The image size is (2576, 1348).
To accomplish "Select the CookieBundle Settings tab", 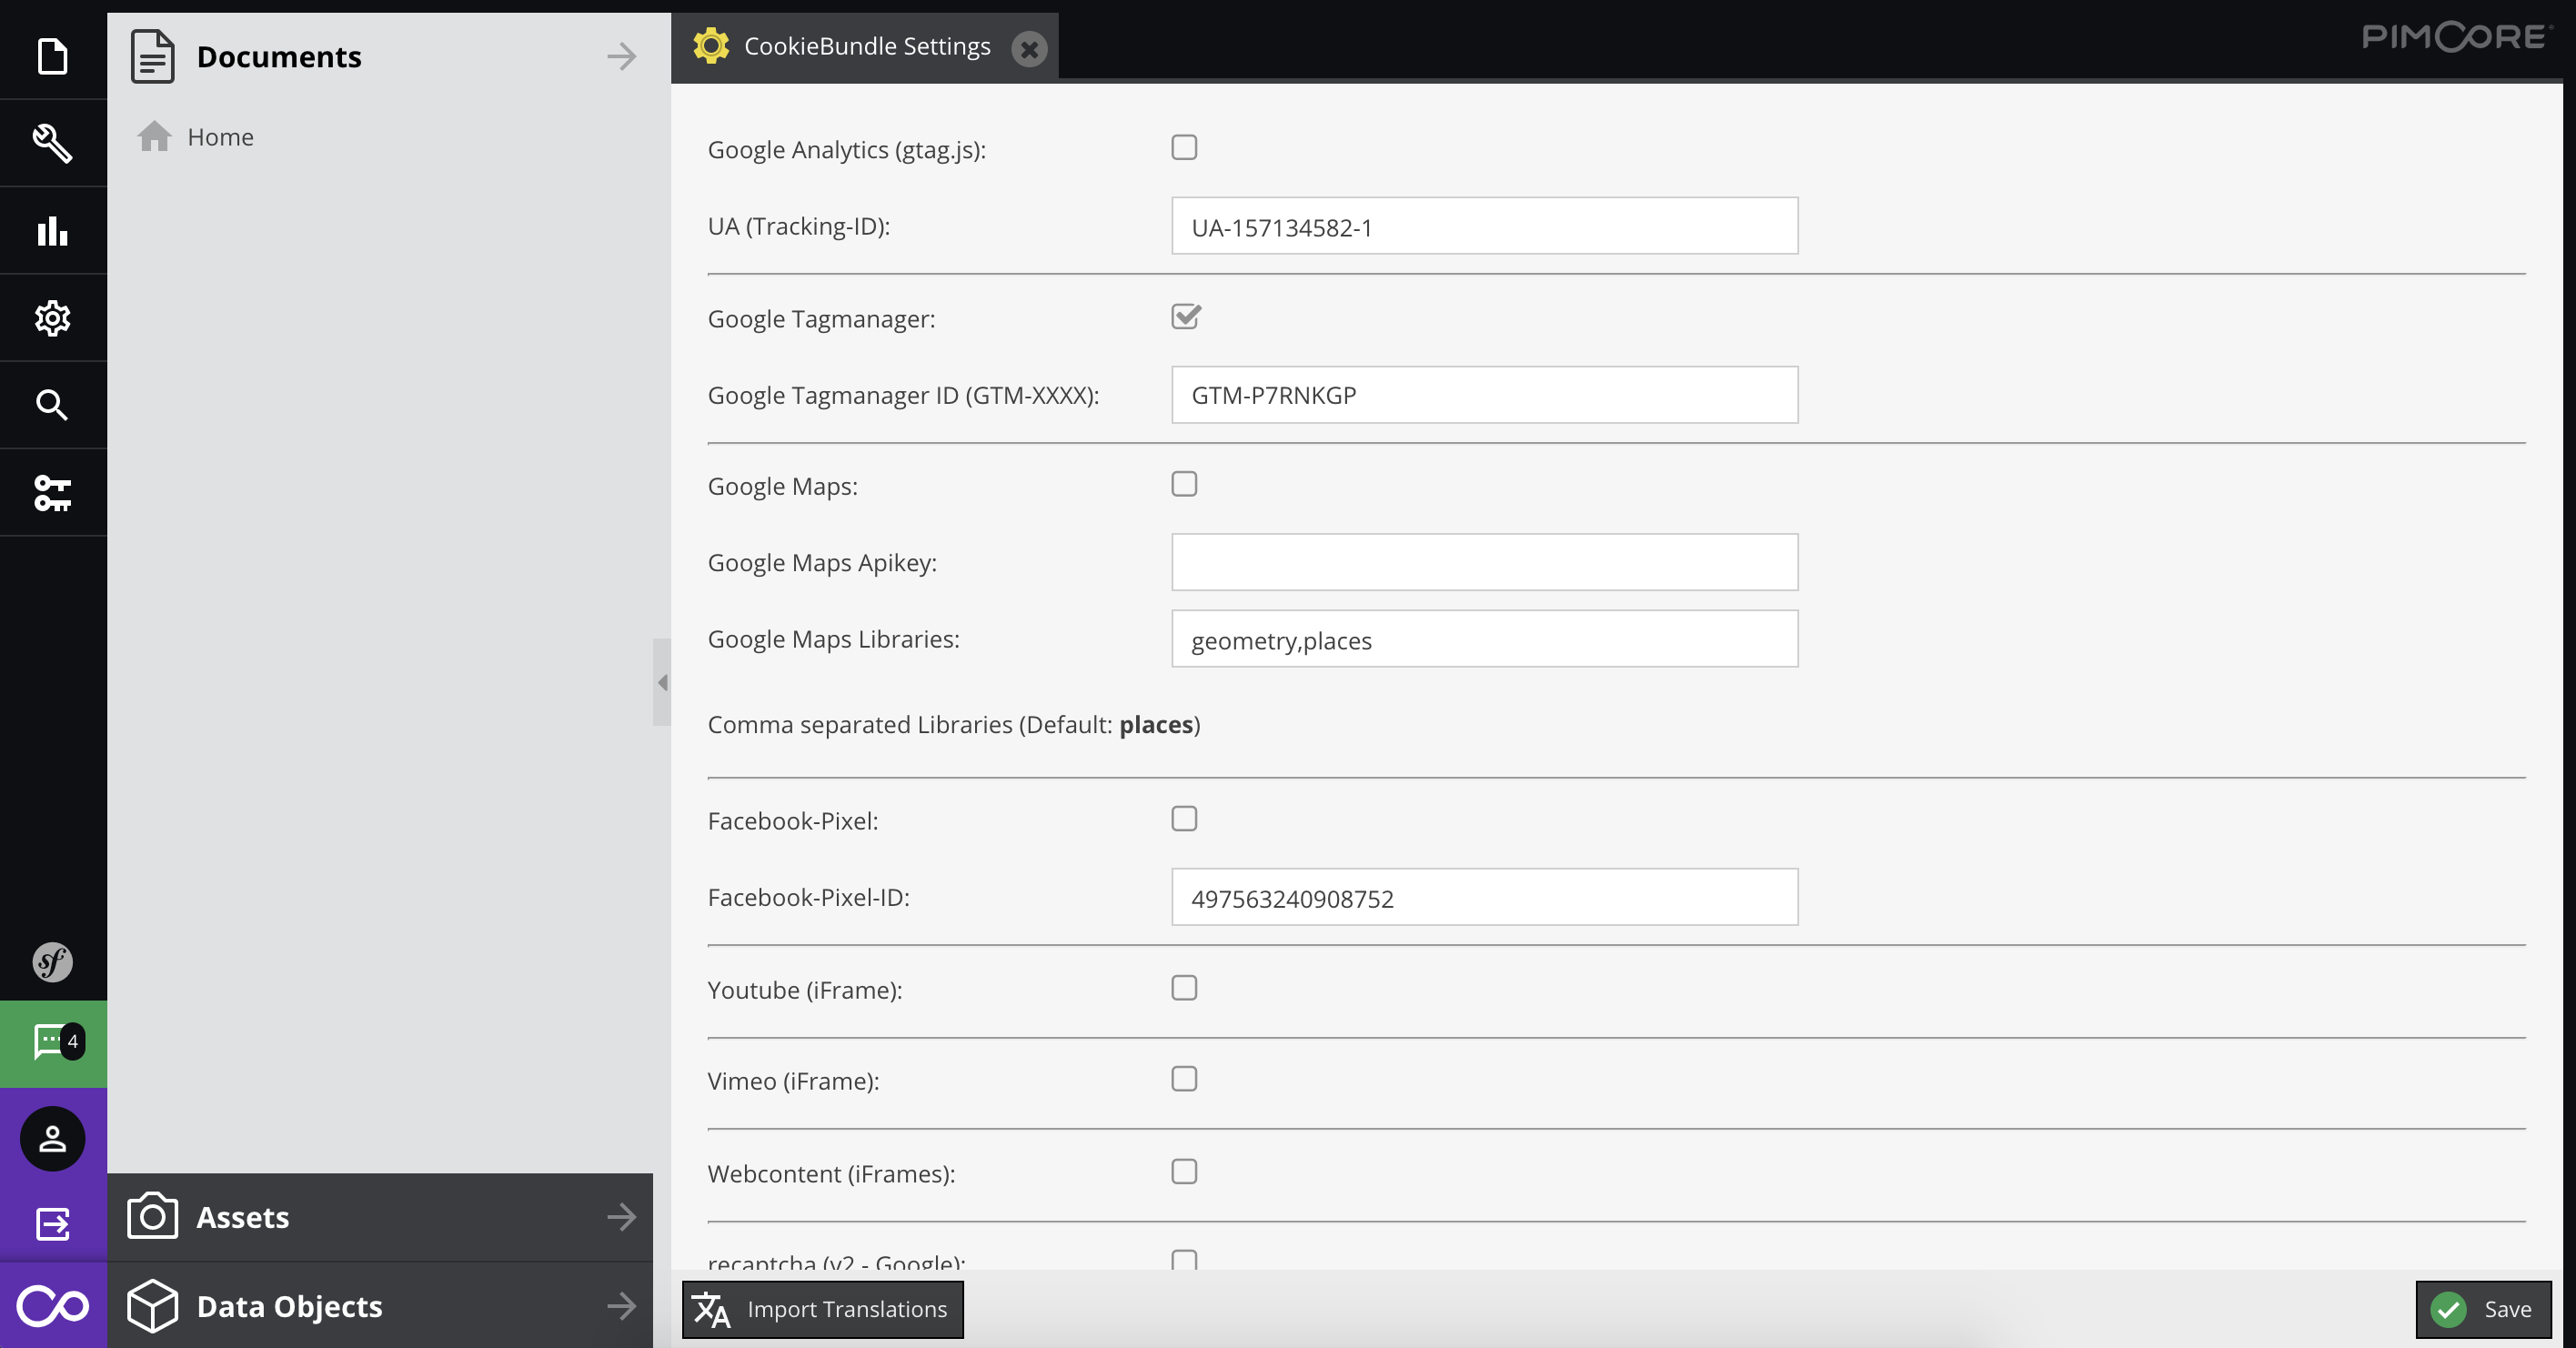I will click(x=866, y=46).
